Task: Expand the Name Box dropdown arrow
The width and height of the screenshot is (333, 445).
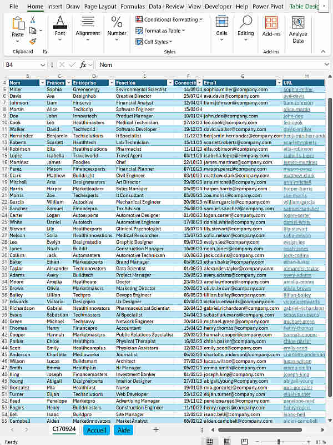Action: [x=43, y=65]
